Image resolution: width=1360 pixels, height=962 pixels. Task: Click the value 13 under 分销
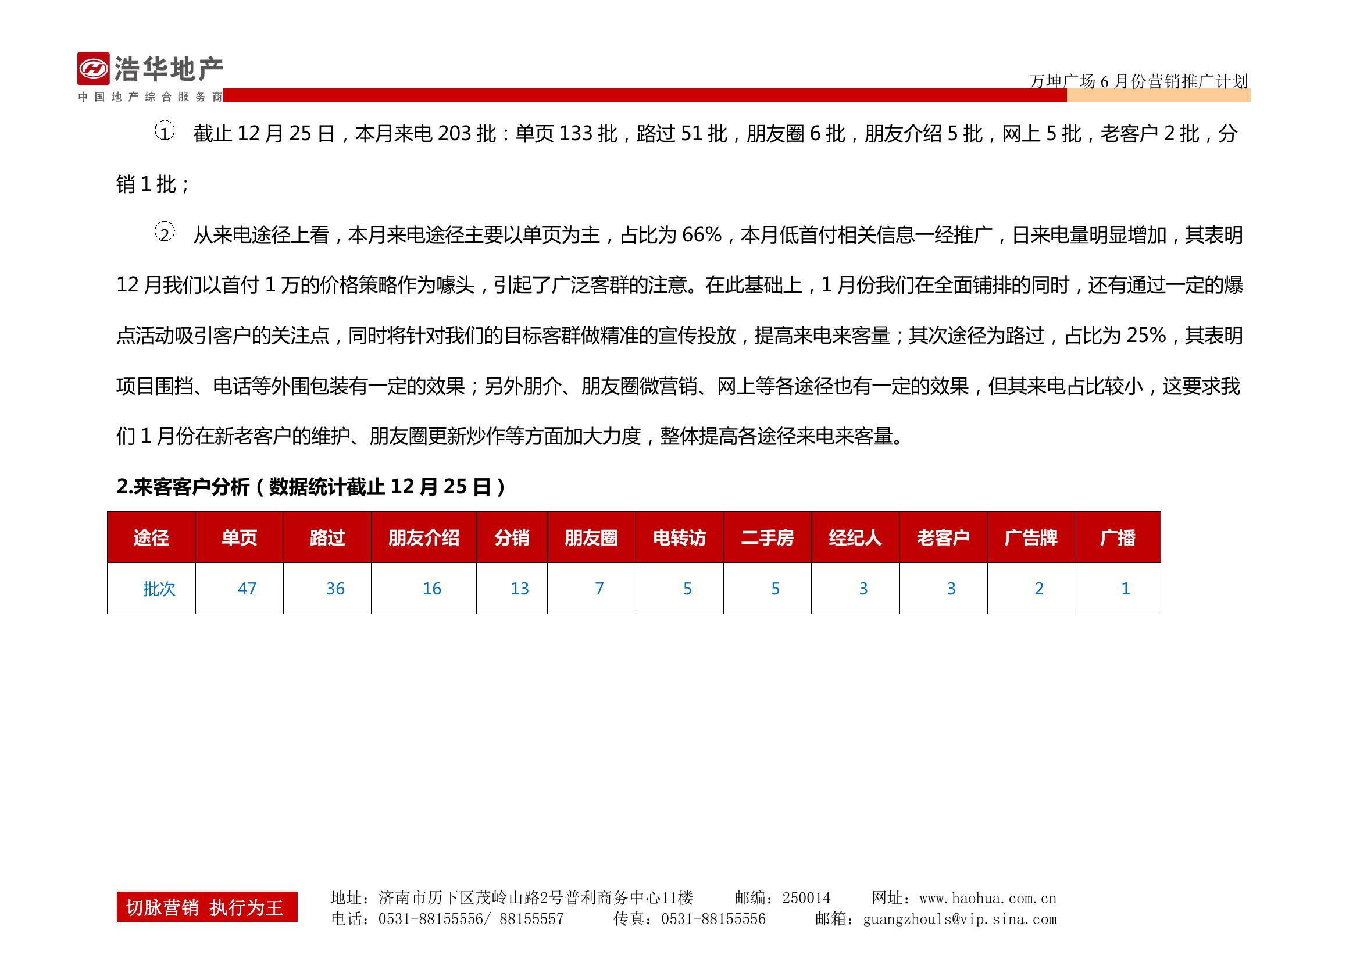click(x=519, y=589)
